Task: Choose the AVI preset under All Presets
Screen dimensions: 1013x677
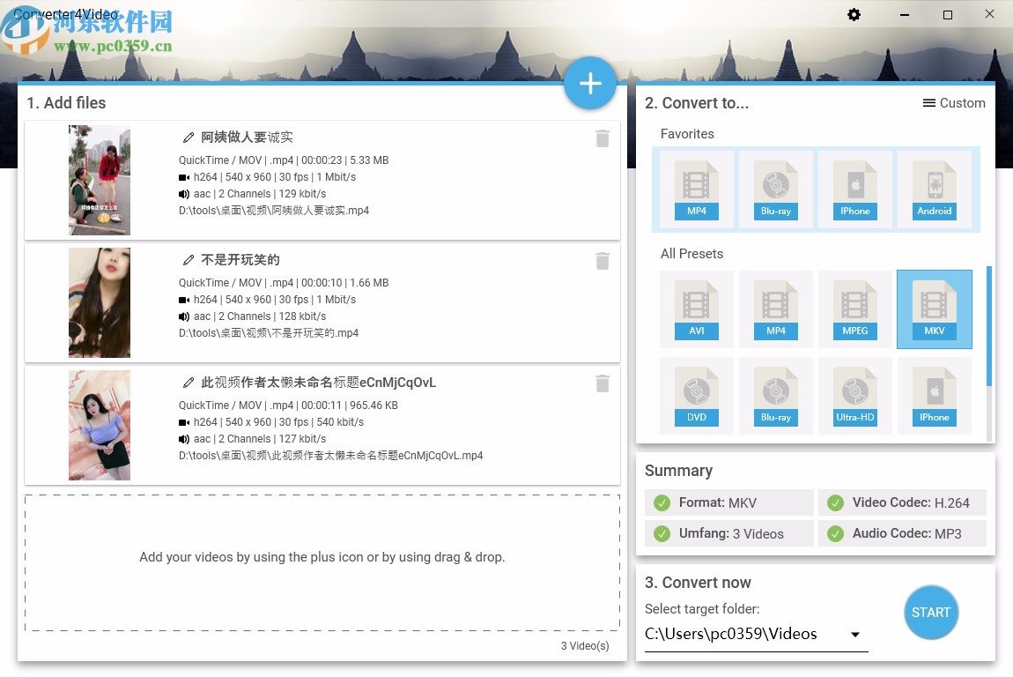Action: (696, 309)
